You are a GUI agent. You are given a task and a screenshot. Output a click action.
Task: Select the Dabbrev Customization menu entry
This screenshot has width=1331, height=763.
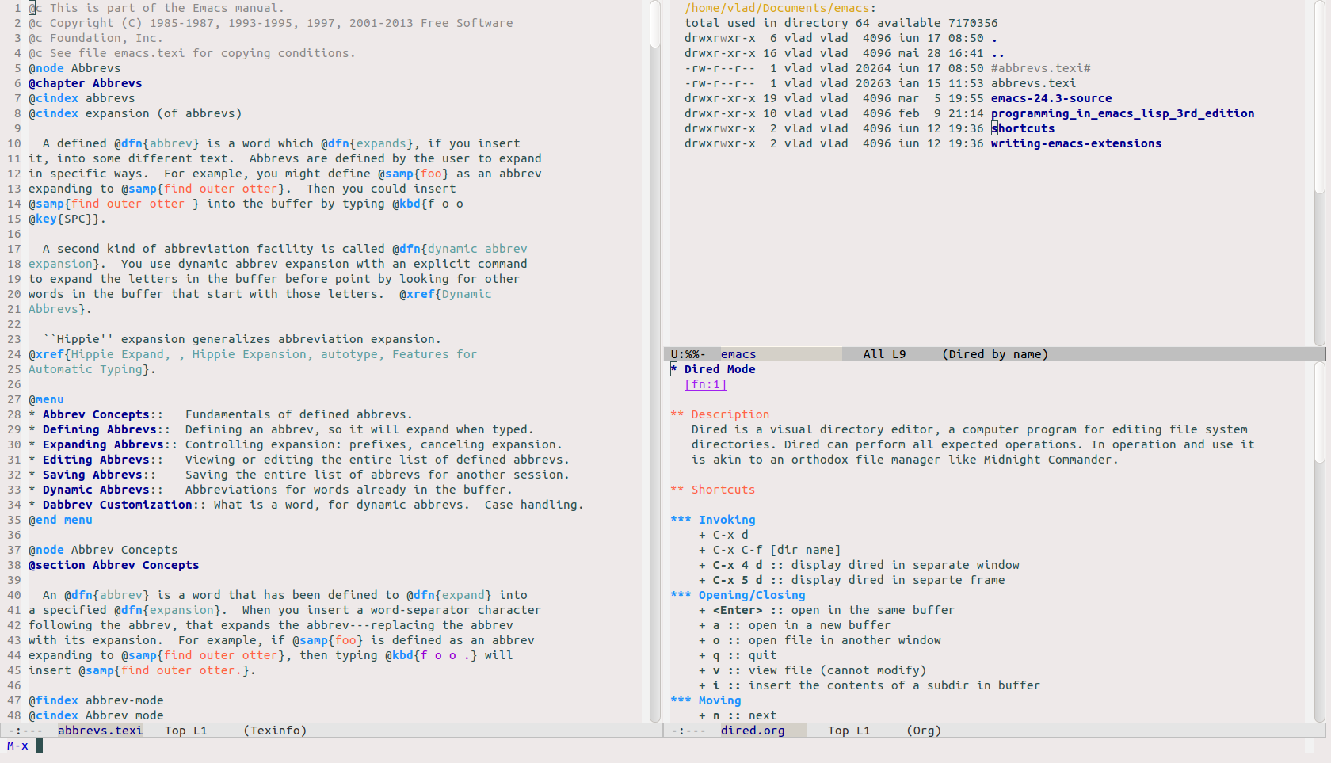click(x=117, y=505)
